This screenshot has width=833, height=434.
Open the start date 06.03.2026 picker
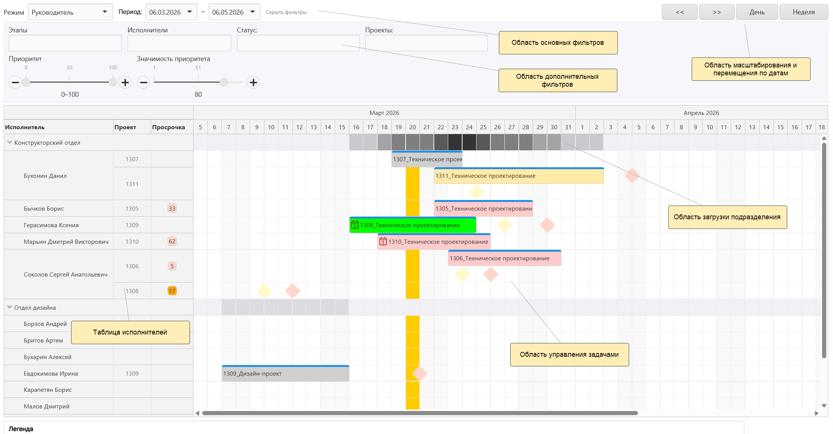(189, 12)
